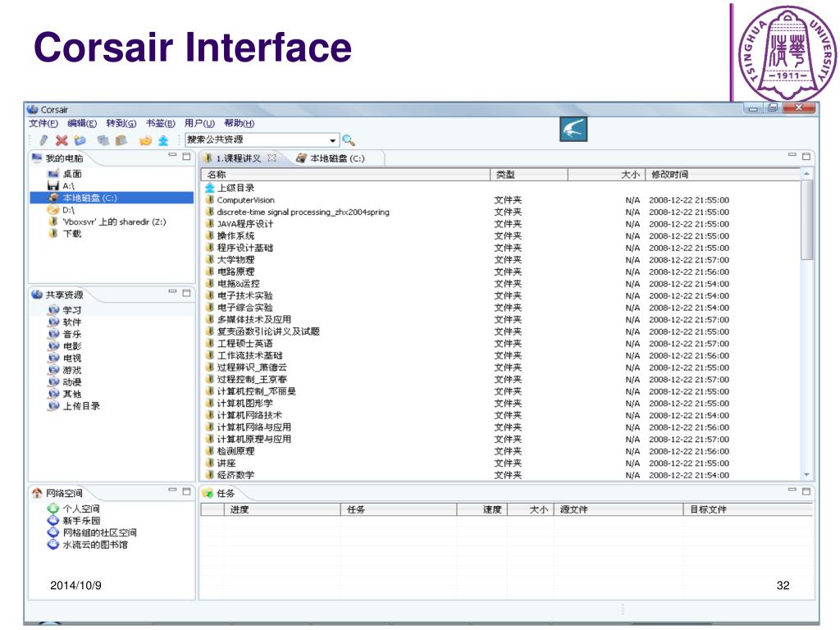Click the orange refresh arrow toolbar icon
This screenshot has height=630, width=840.
coord(145,140)
